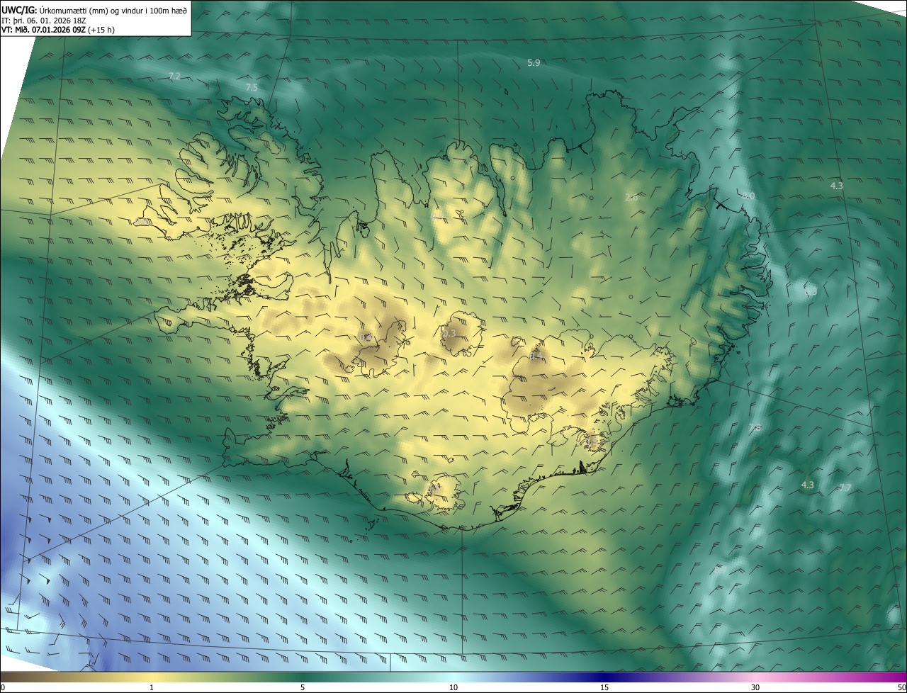The height and width of the screenshot is (693, 907).
Task: Click the 10 tick on the color scale
Action: tap(453, 687)
